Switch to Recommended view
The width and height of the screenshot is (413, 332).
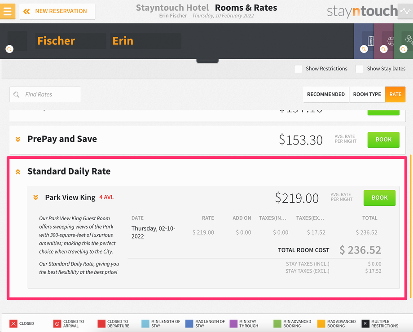[326, 94]
